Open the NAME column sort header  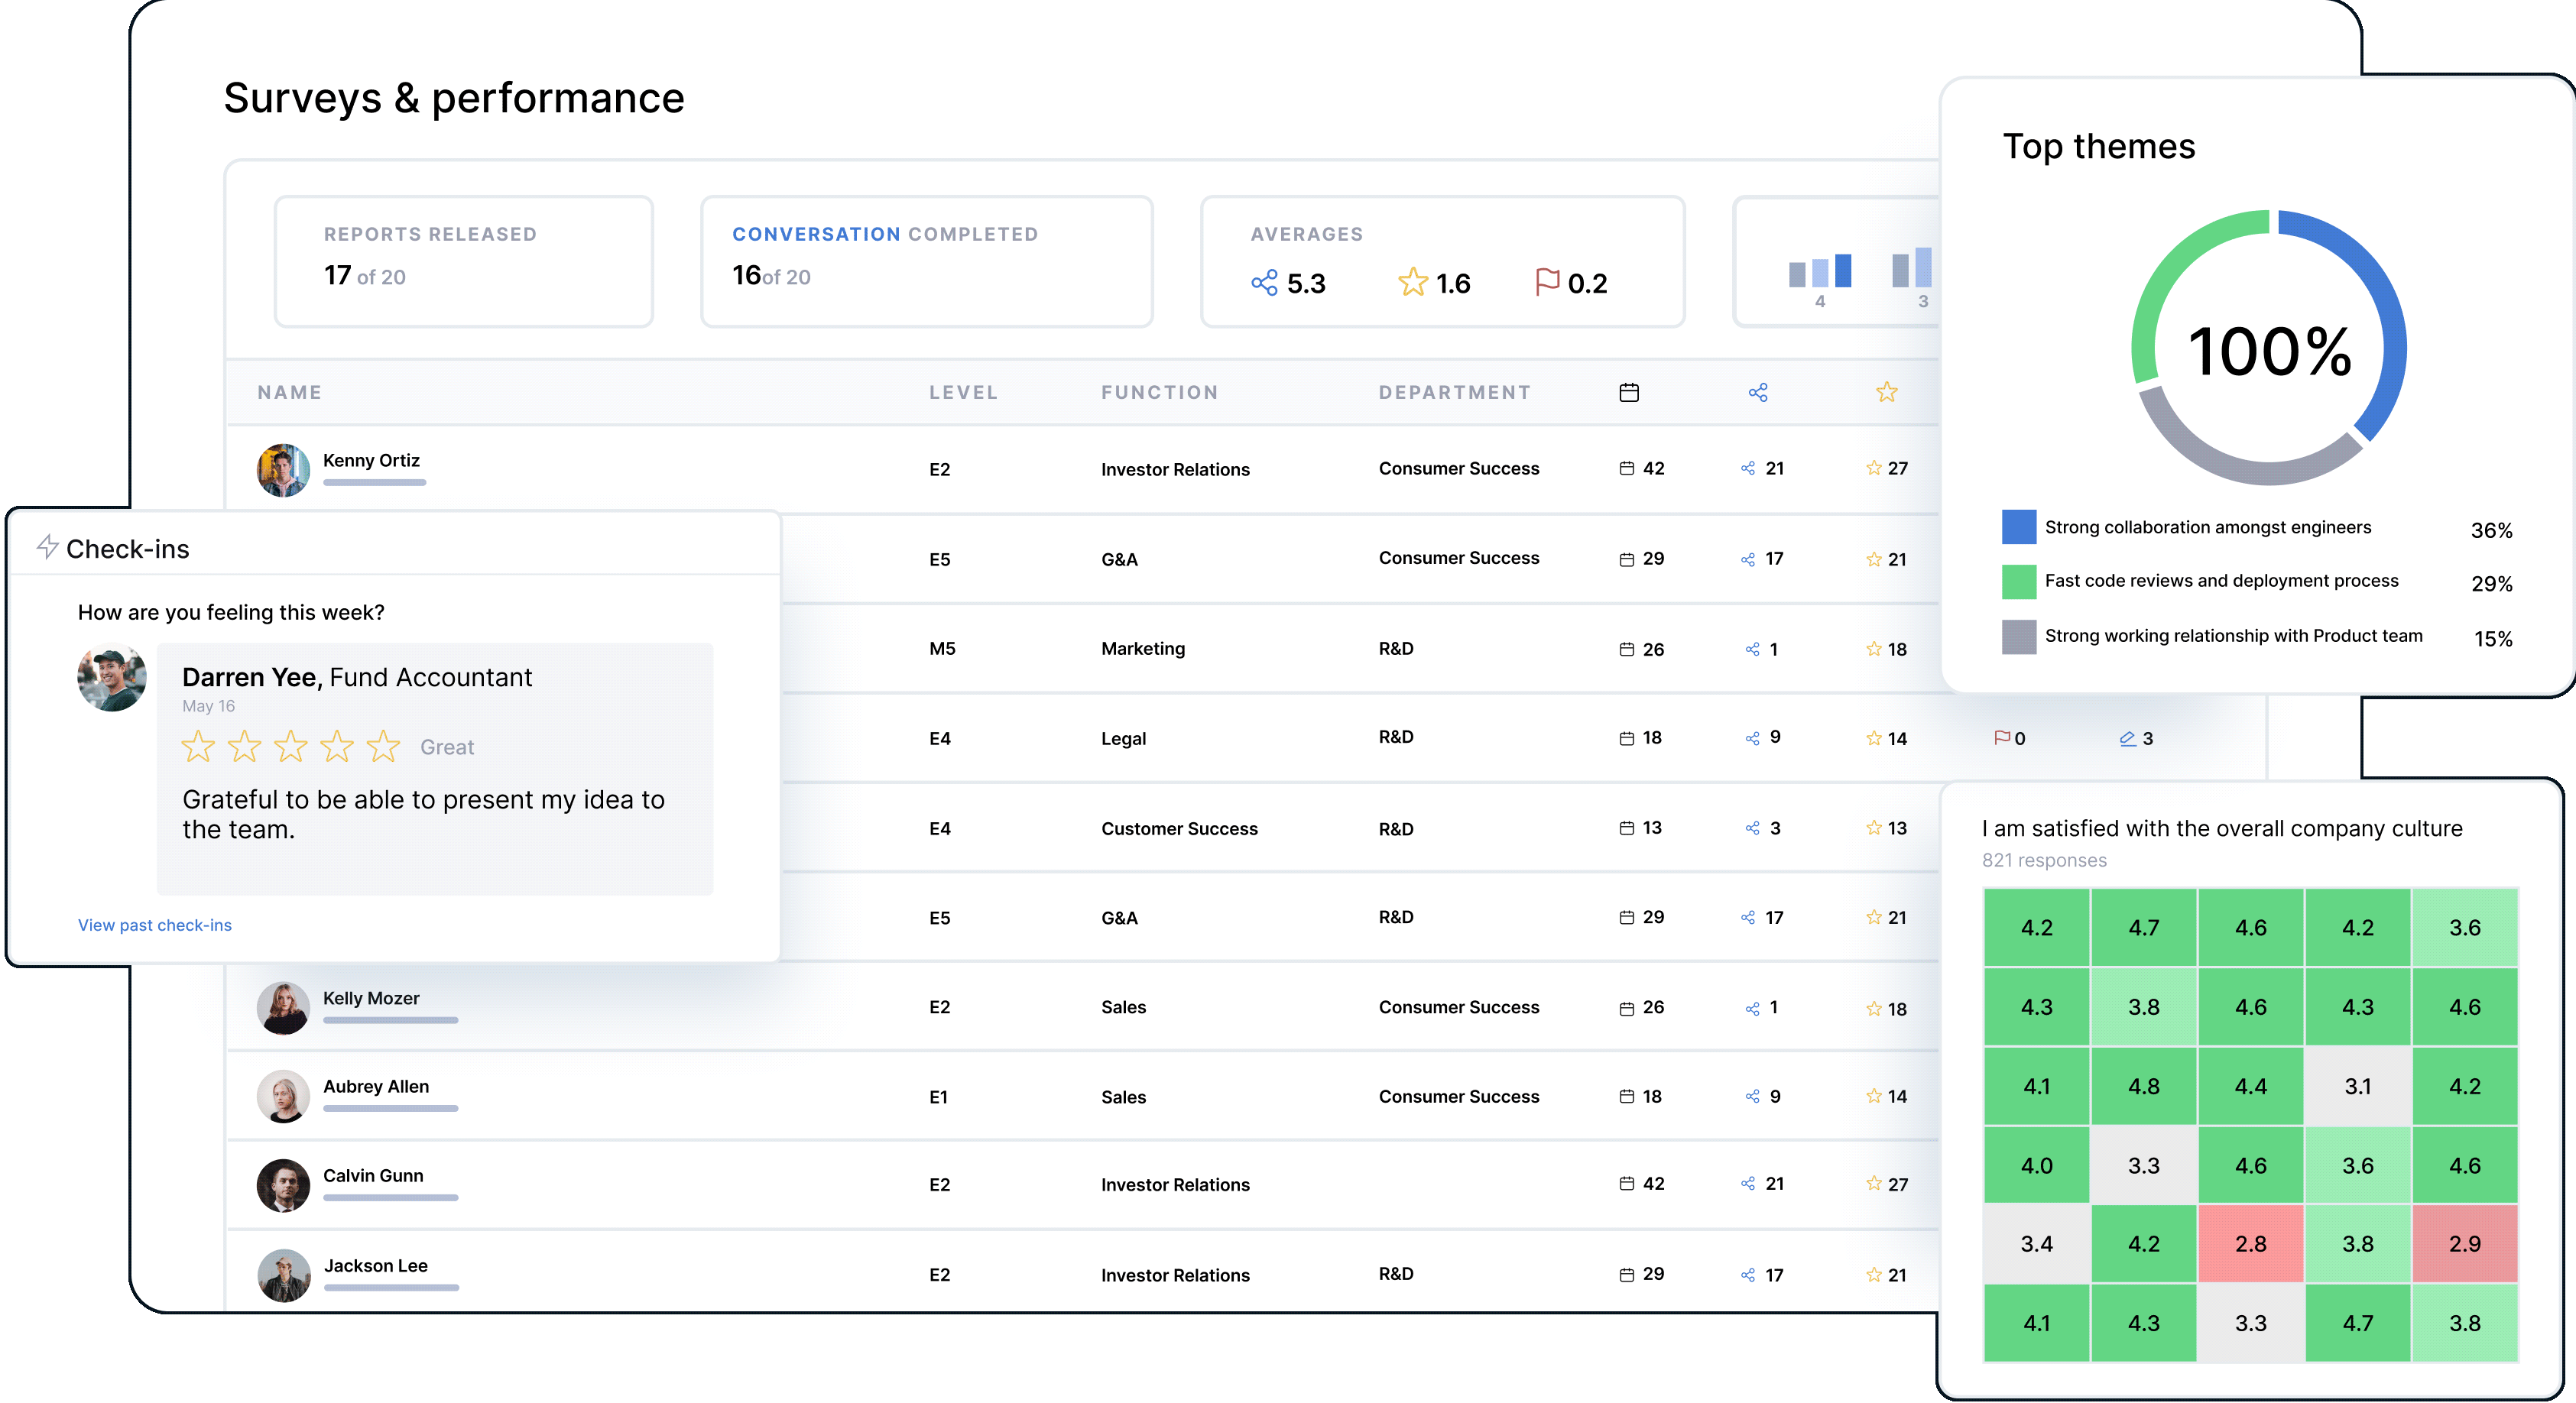click(288, 392)
